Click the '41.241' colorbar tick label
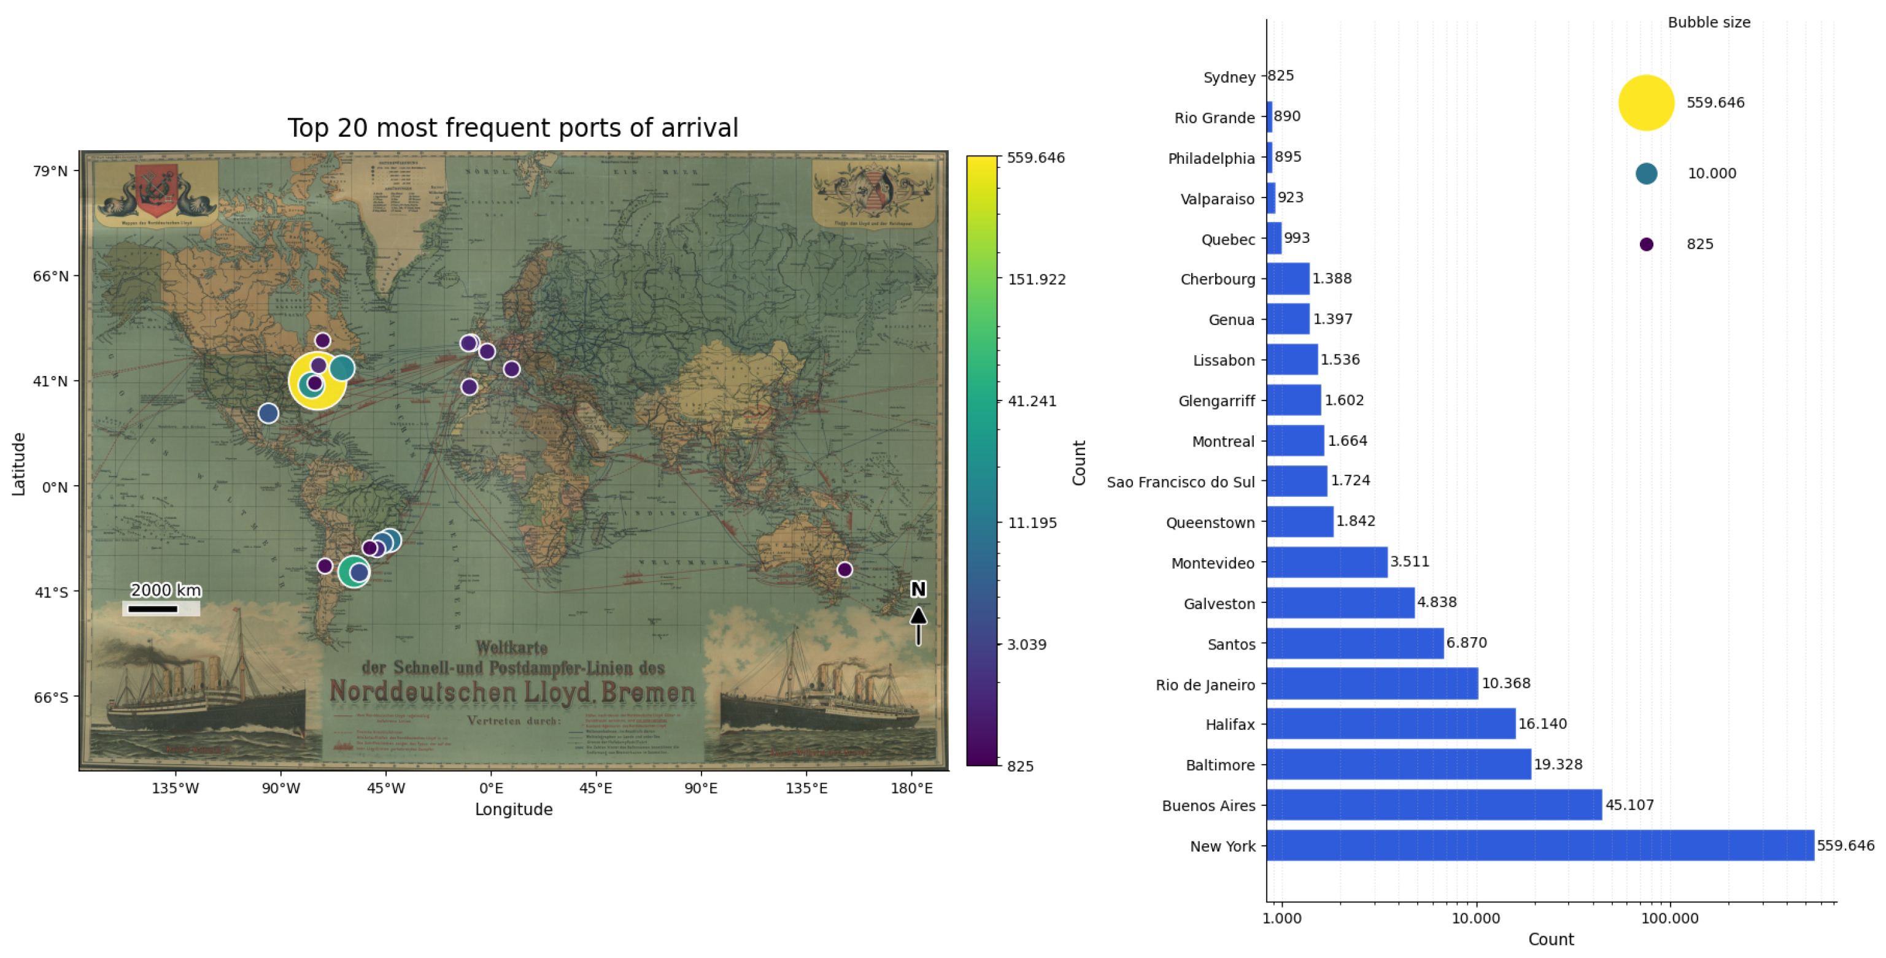Screen dimensions: 1886x958 [1032, 400]
